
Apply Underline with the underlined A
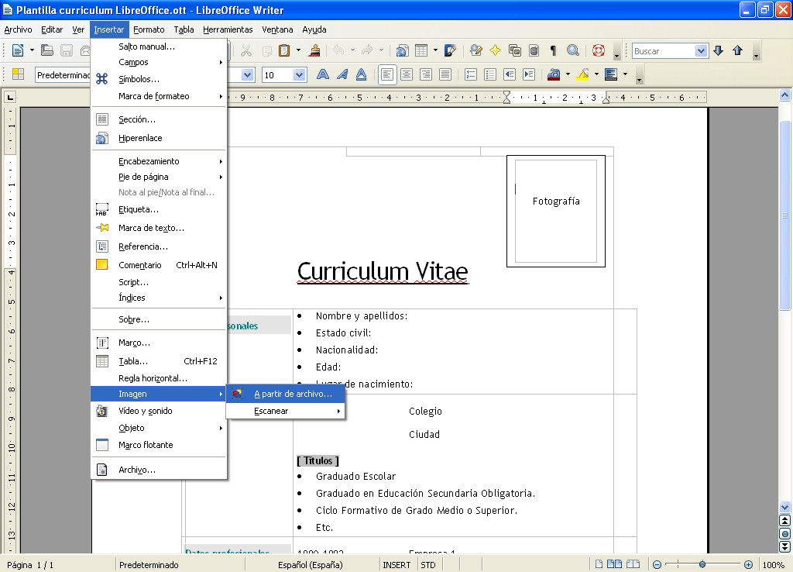[361, 74]
